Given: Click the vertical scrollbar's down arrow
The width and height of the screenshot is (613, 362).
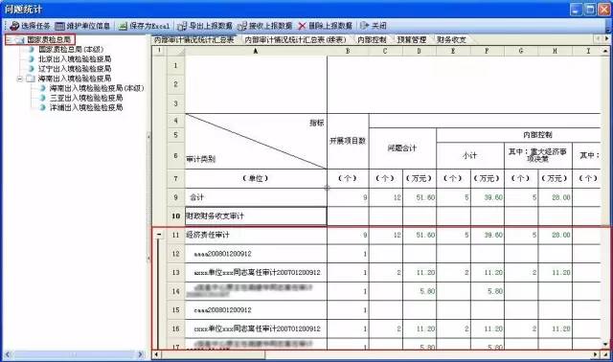Looking at the screenshot, I should pos(605,344).
